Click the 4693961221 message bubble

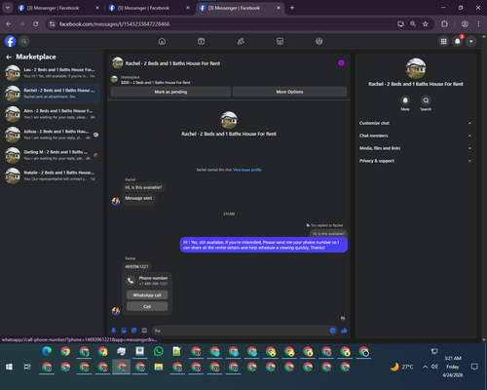(x=136, y=266)
